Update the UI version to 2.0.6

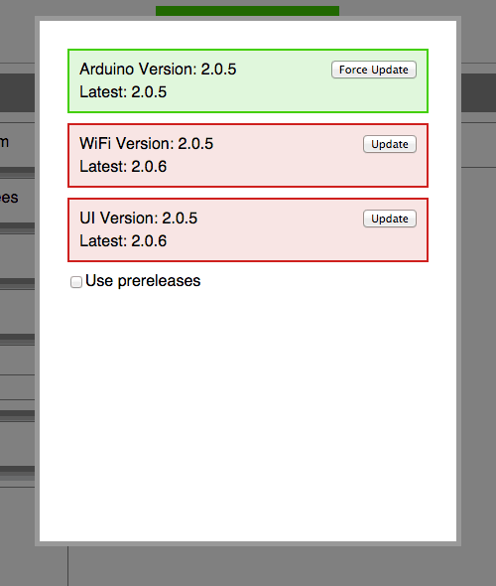click(x=390, y=219)
